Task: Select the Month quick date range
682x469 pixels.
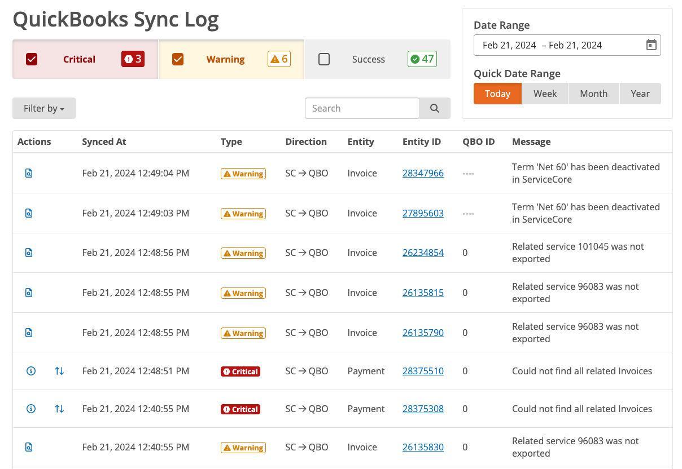Action: click(593, 93)
